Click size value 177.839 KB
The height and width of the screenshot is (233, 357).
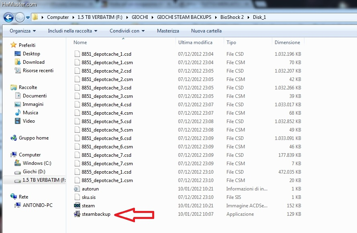290,155
